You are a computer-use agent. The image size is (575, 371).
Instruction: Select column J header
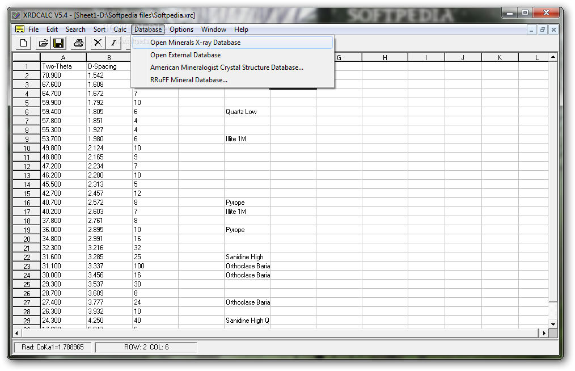click(x=463, y=57)
